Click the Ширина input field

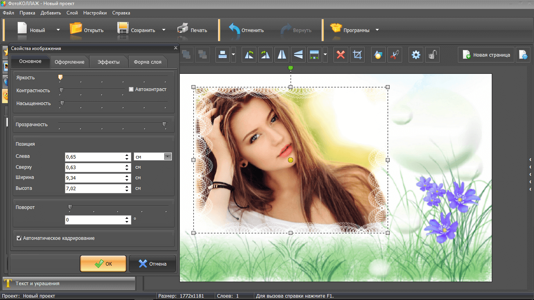coord(95,178)
